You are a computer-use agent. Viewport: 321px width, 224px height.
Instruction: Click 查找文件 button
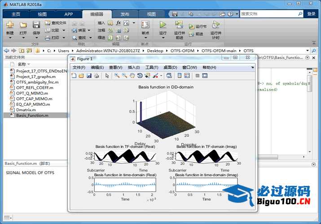pos(56,23)
